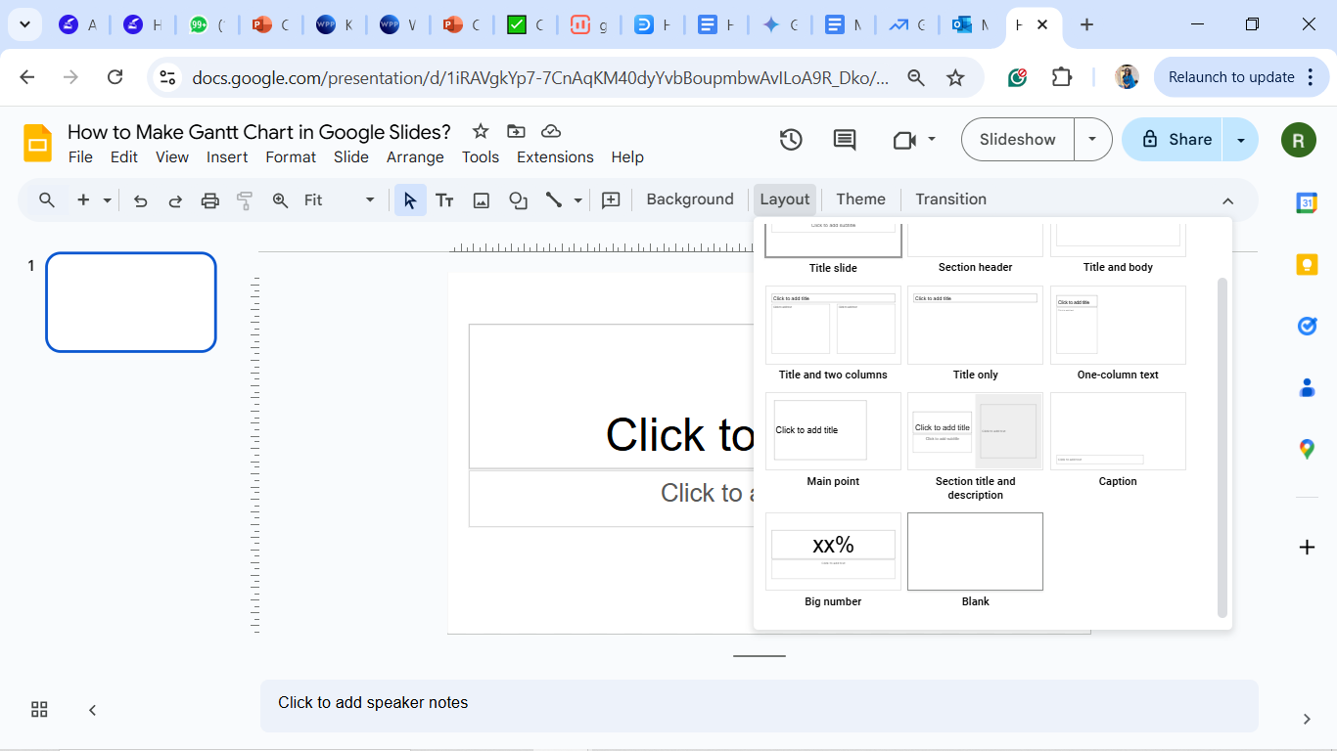Click the layout panel scrollbar
Image resolution: width=1337 pixels, height=751 pixels.
pyautogui.click(x=1222, y=448)
